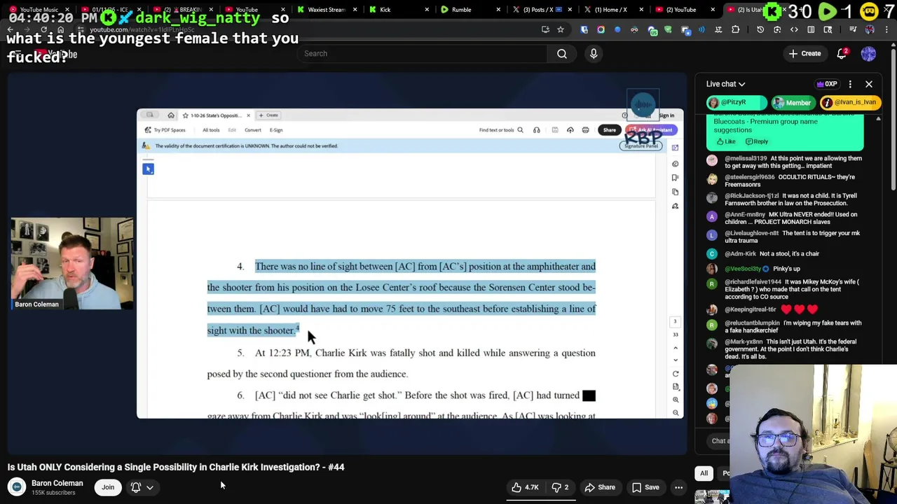Image resolution: width=897 pixels, height=504 pixels.
Task: Activate voice search microphone icon
Action: (594, 53)
